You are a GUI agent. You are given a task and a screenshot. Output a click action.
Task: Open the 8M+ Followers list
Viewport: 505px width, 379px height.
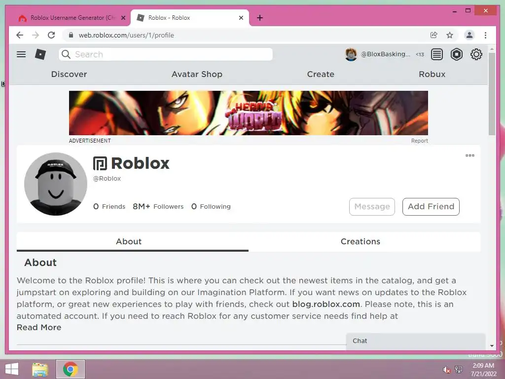tap(158, 207)
